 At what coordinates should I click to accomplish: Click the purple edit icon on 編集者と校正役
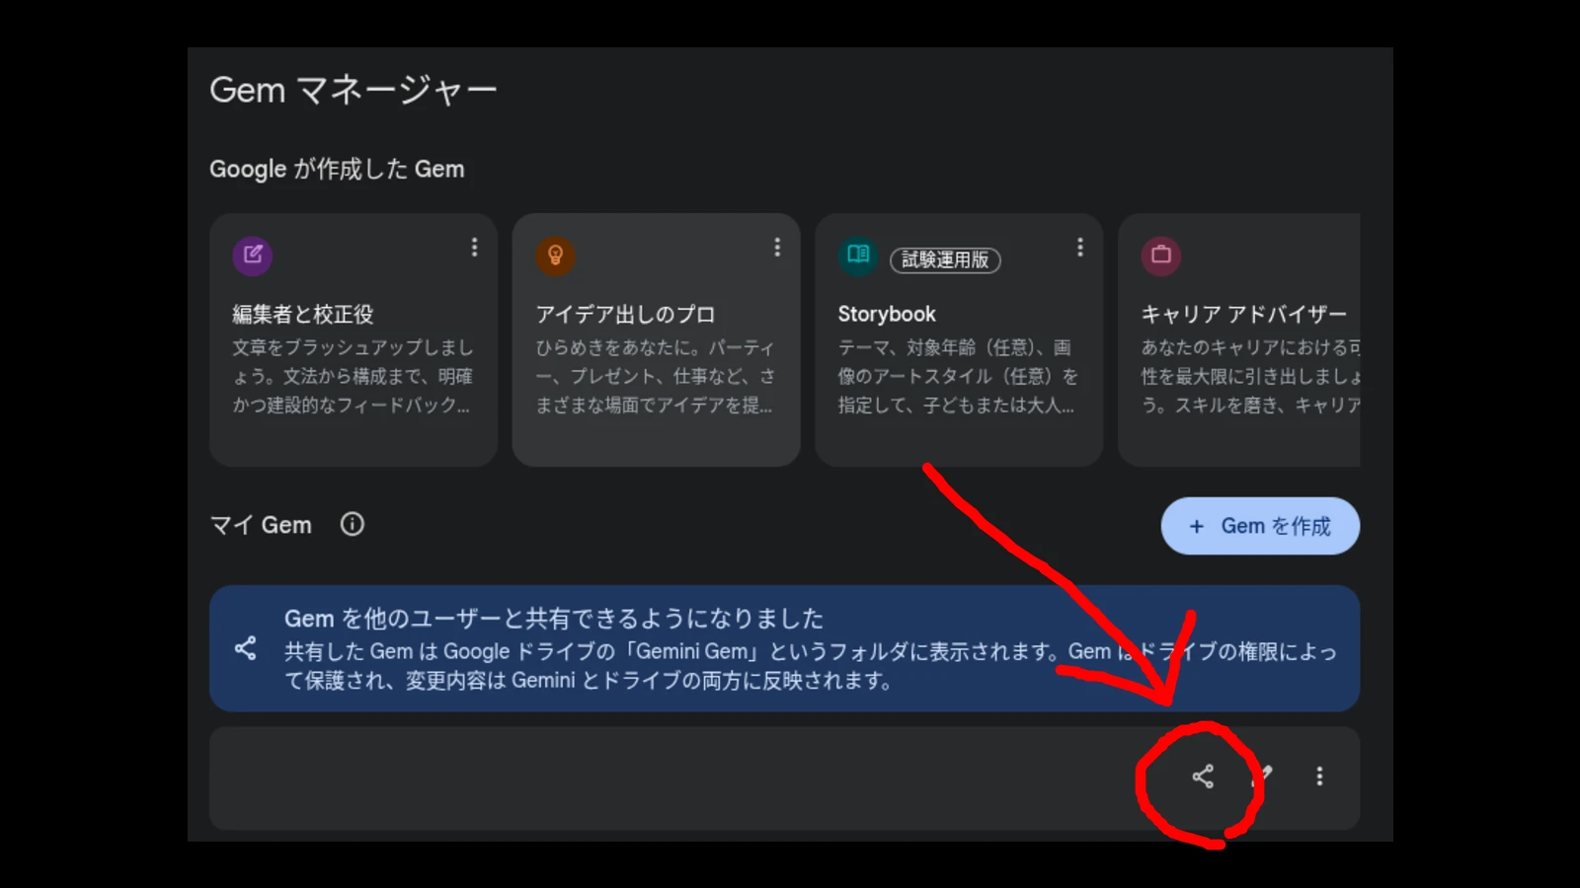coord(253,255)
